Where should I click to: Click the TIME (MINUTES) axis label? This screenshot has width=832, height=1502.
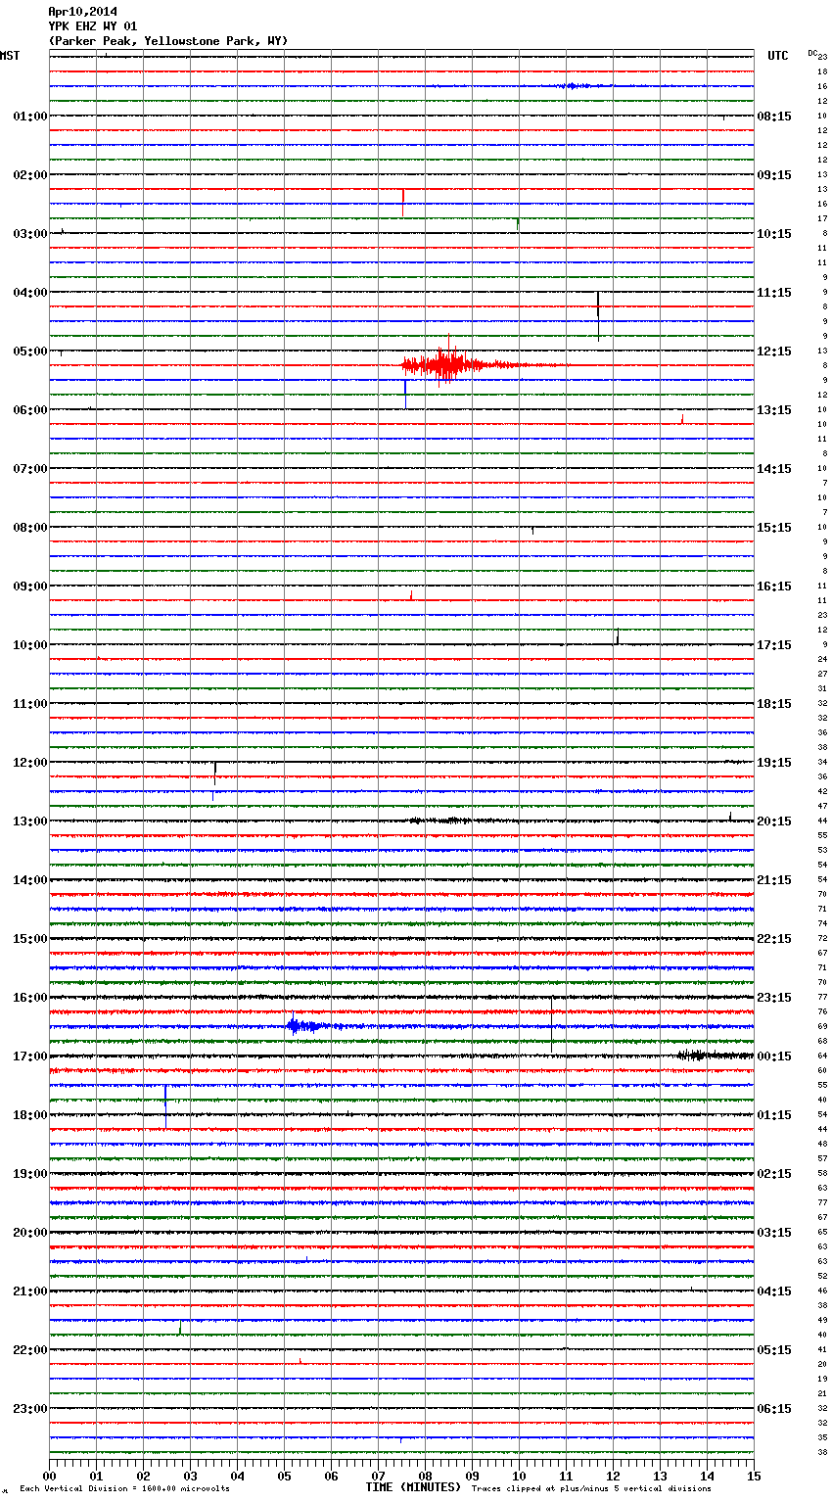412,1487
